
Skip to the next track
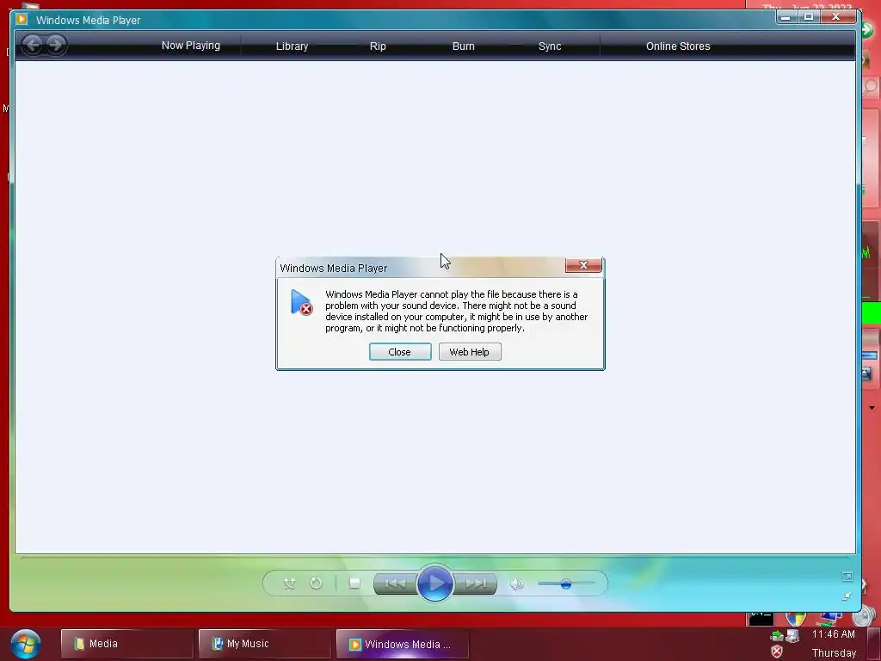coord(475,584)
